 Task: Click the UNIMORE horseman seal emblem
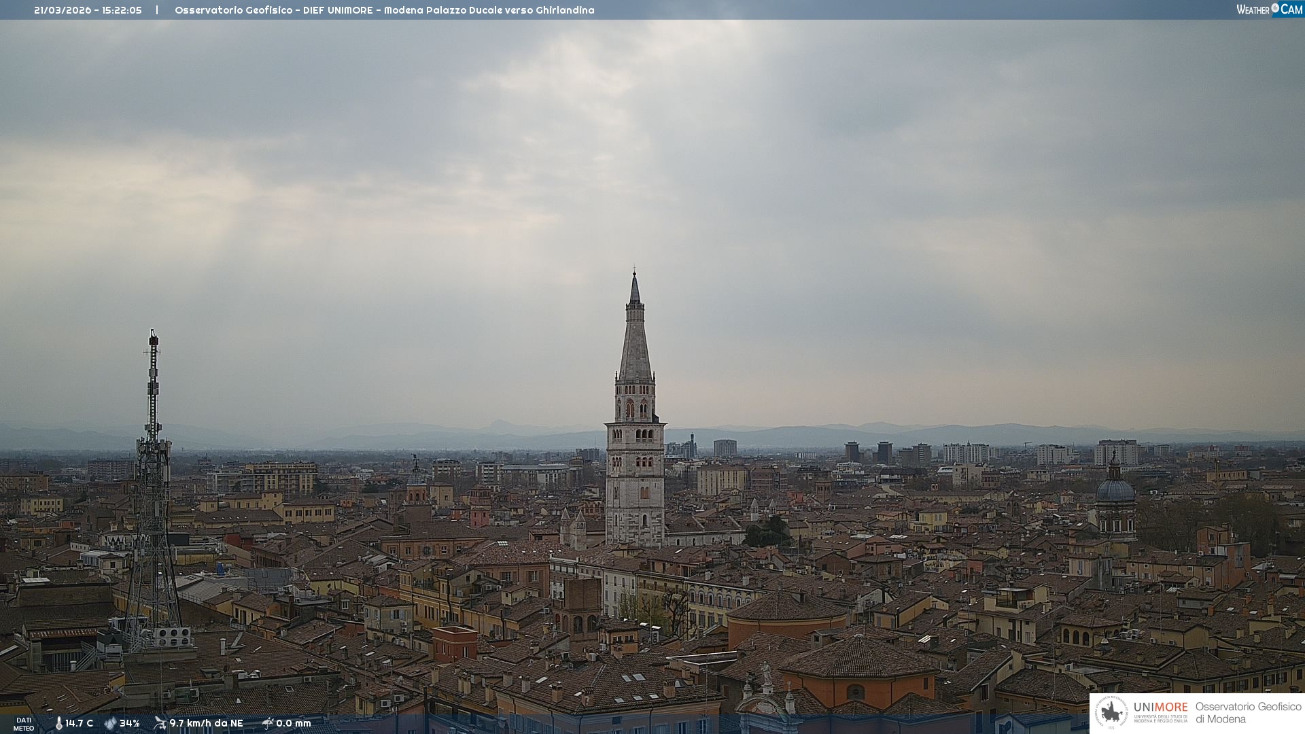click(1111, 712)
